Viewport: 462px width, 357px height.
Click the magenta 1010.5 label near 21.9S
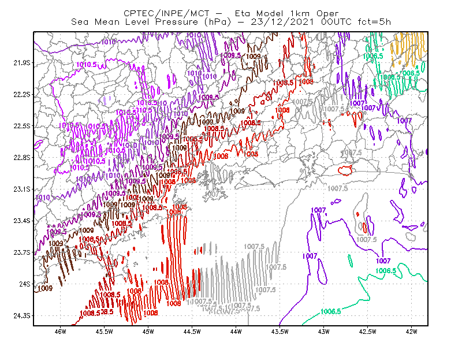tap(87, 65)
